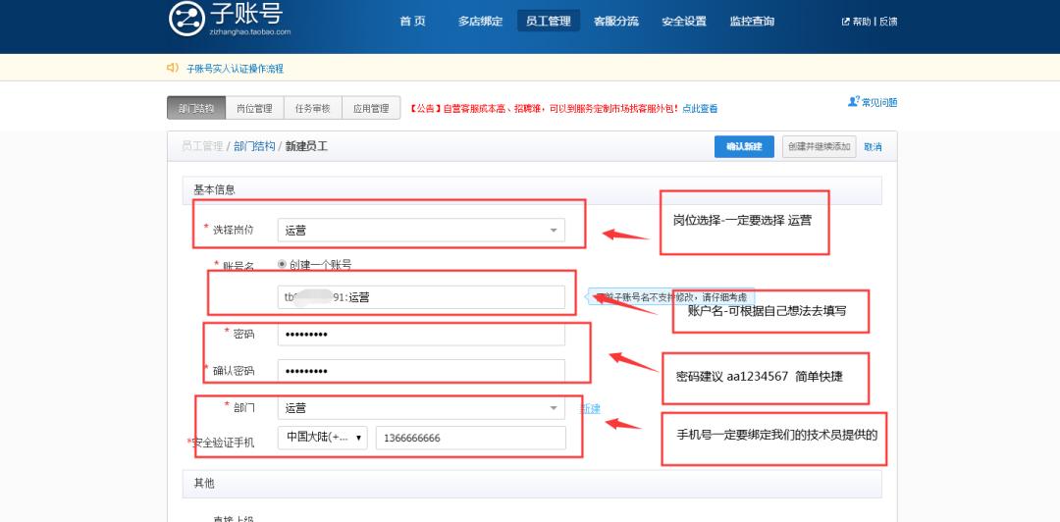Click the 确认新建 button
Screen dimensions: 1060x522
744,147
